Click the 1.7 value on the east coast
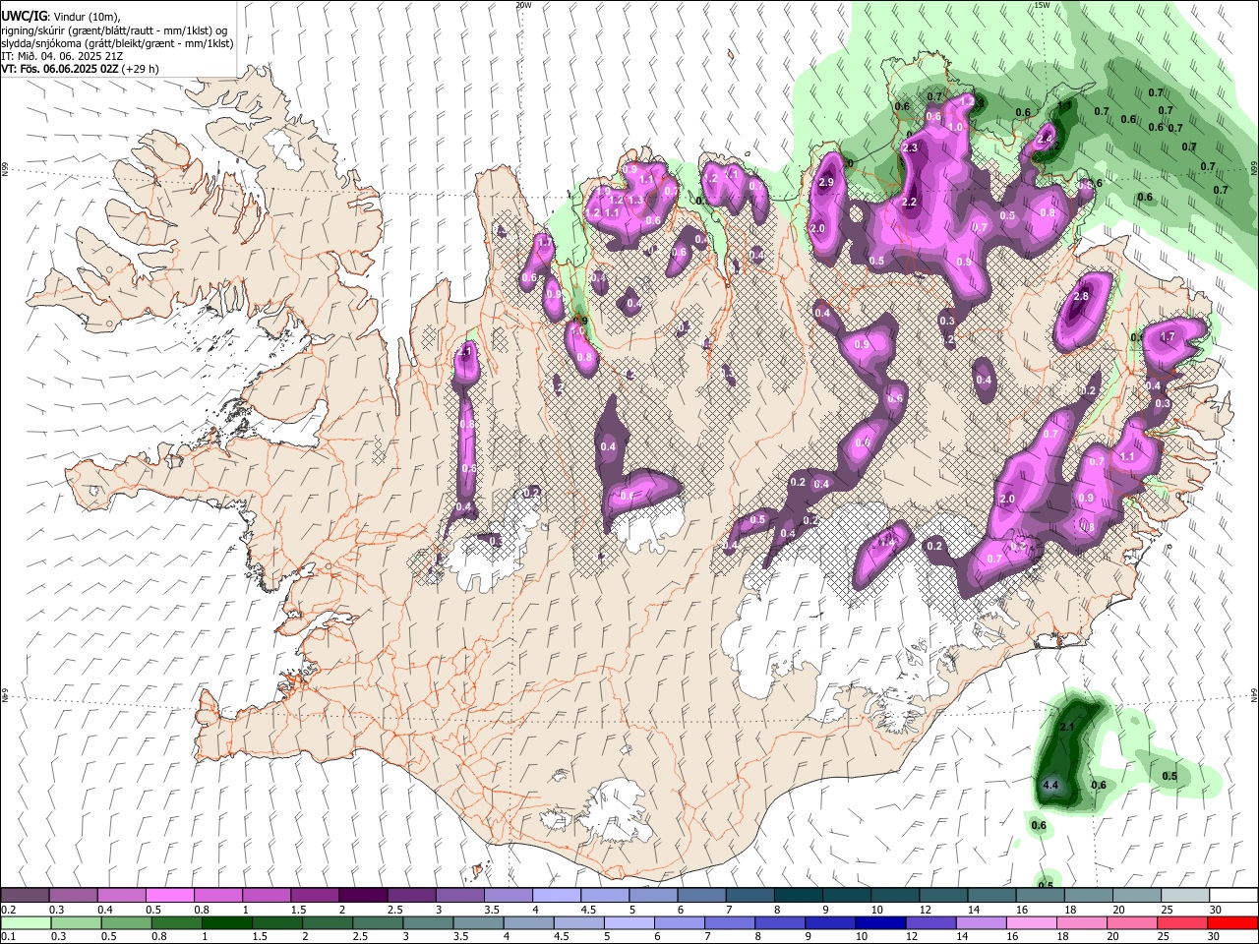This screenshot has height=944, width=1259. pos(1169,336)
